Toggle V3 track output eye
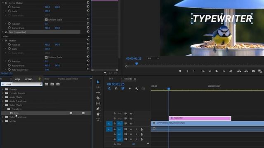The width and height of the screenshot is (264, 148). pos(131,113)
